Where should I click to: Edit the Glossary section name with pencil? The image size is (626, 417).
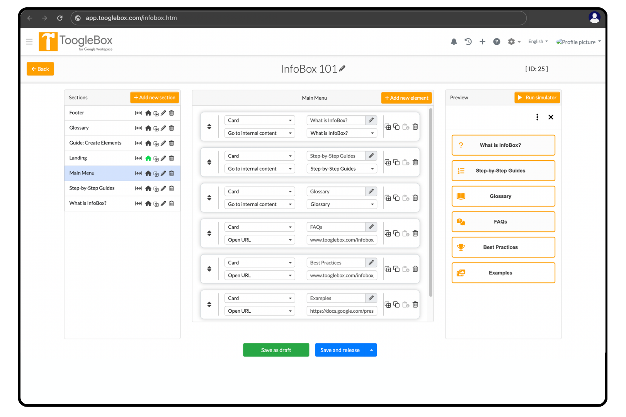[163, 128]
